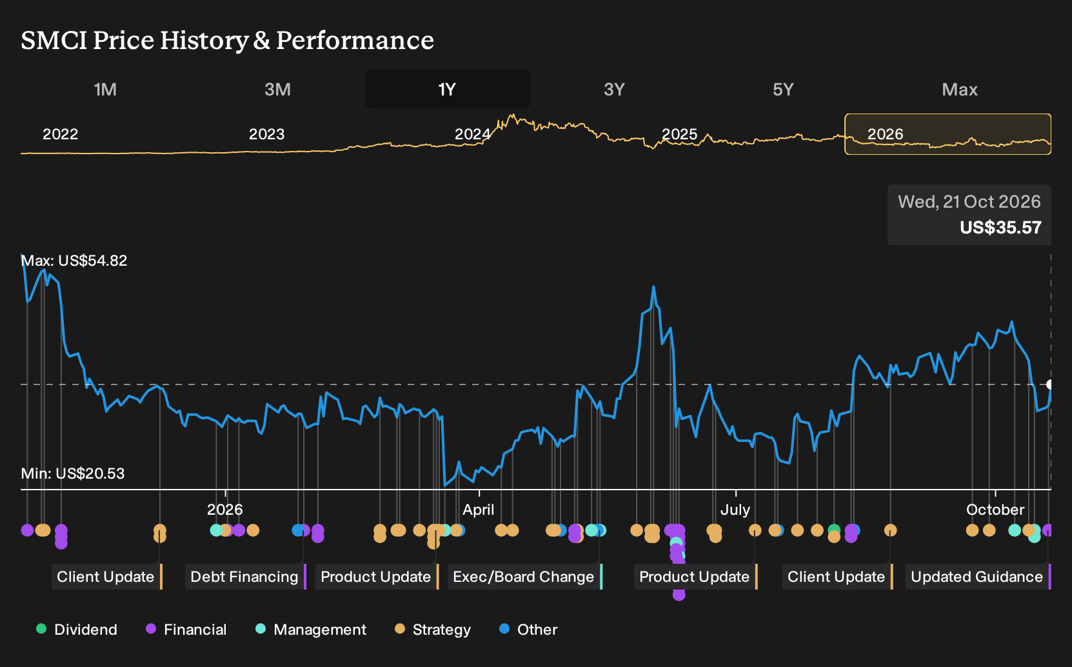The height and width of the screenshot is (667, 1072).
Task: Jump to 2025 on the overview timeline
Action: point(679,134)
